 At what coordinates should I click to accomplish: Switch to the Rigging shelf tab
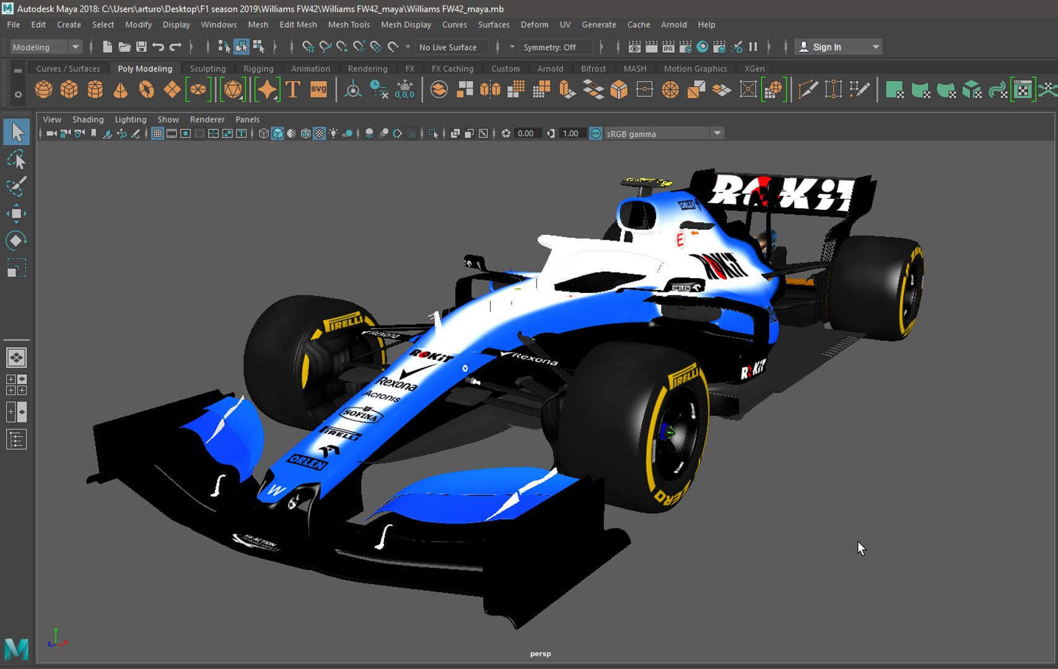pos(258,69)
